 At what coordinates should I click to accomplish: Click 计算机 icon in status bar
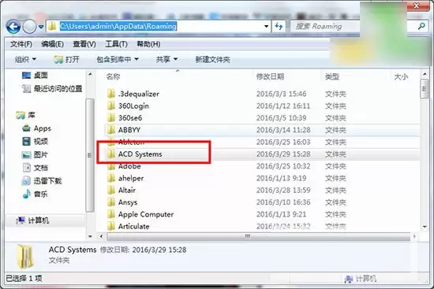coord(349,279)
